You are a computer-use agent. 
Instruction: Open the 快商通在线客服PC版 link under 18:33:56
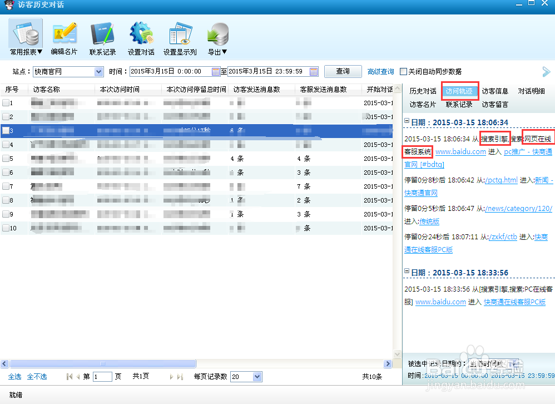click(514, 302)
